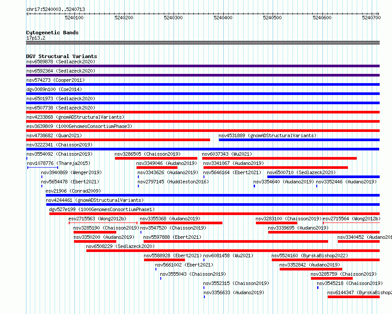Click nsv3352842 (Audano2019) label

(310, 265)
